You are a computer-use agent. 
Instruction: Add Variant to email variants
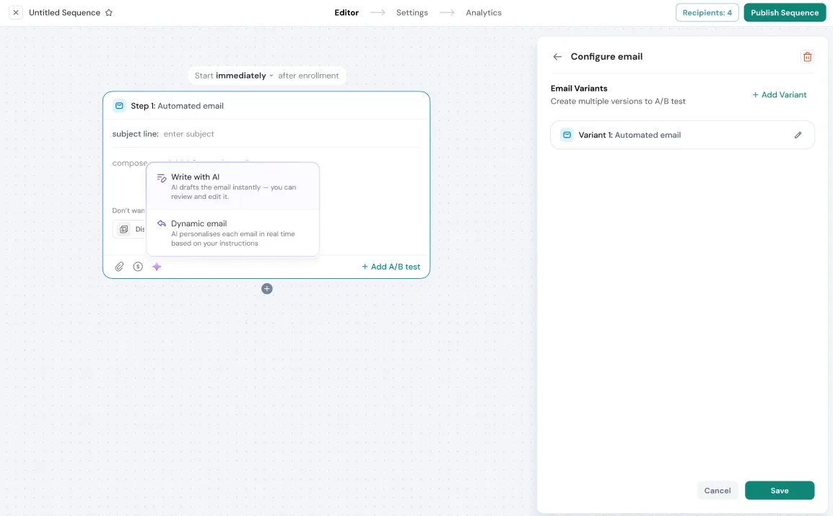[780, 94]
